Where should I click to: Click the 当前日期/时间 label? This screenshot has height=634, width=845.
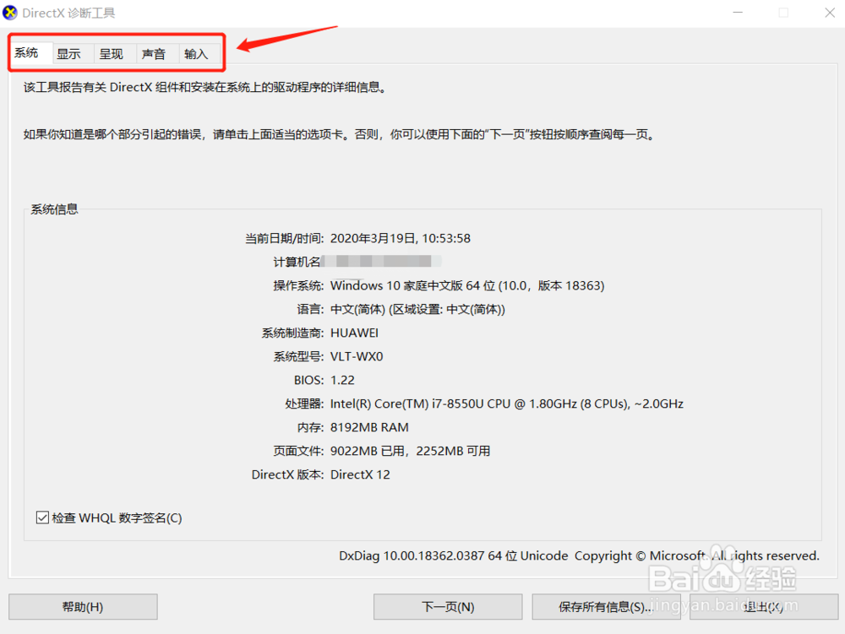pyautogui.click(x=285, y=238)
